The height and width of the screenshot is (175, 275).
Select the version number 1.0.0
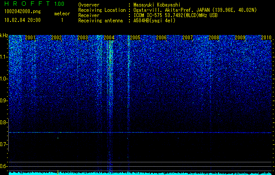59,3
